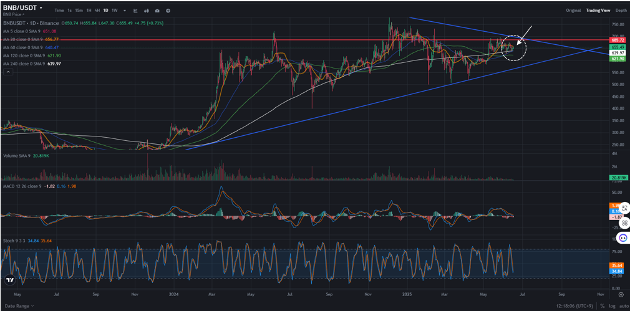Image resolution: width=630 pixels, height=311 pixels.
Task: Click the green 621.90 MA price label
Action: pyautogui.click(x=618, y=59)
